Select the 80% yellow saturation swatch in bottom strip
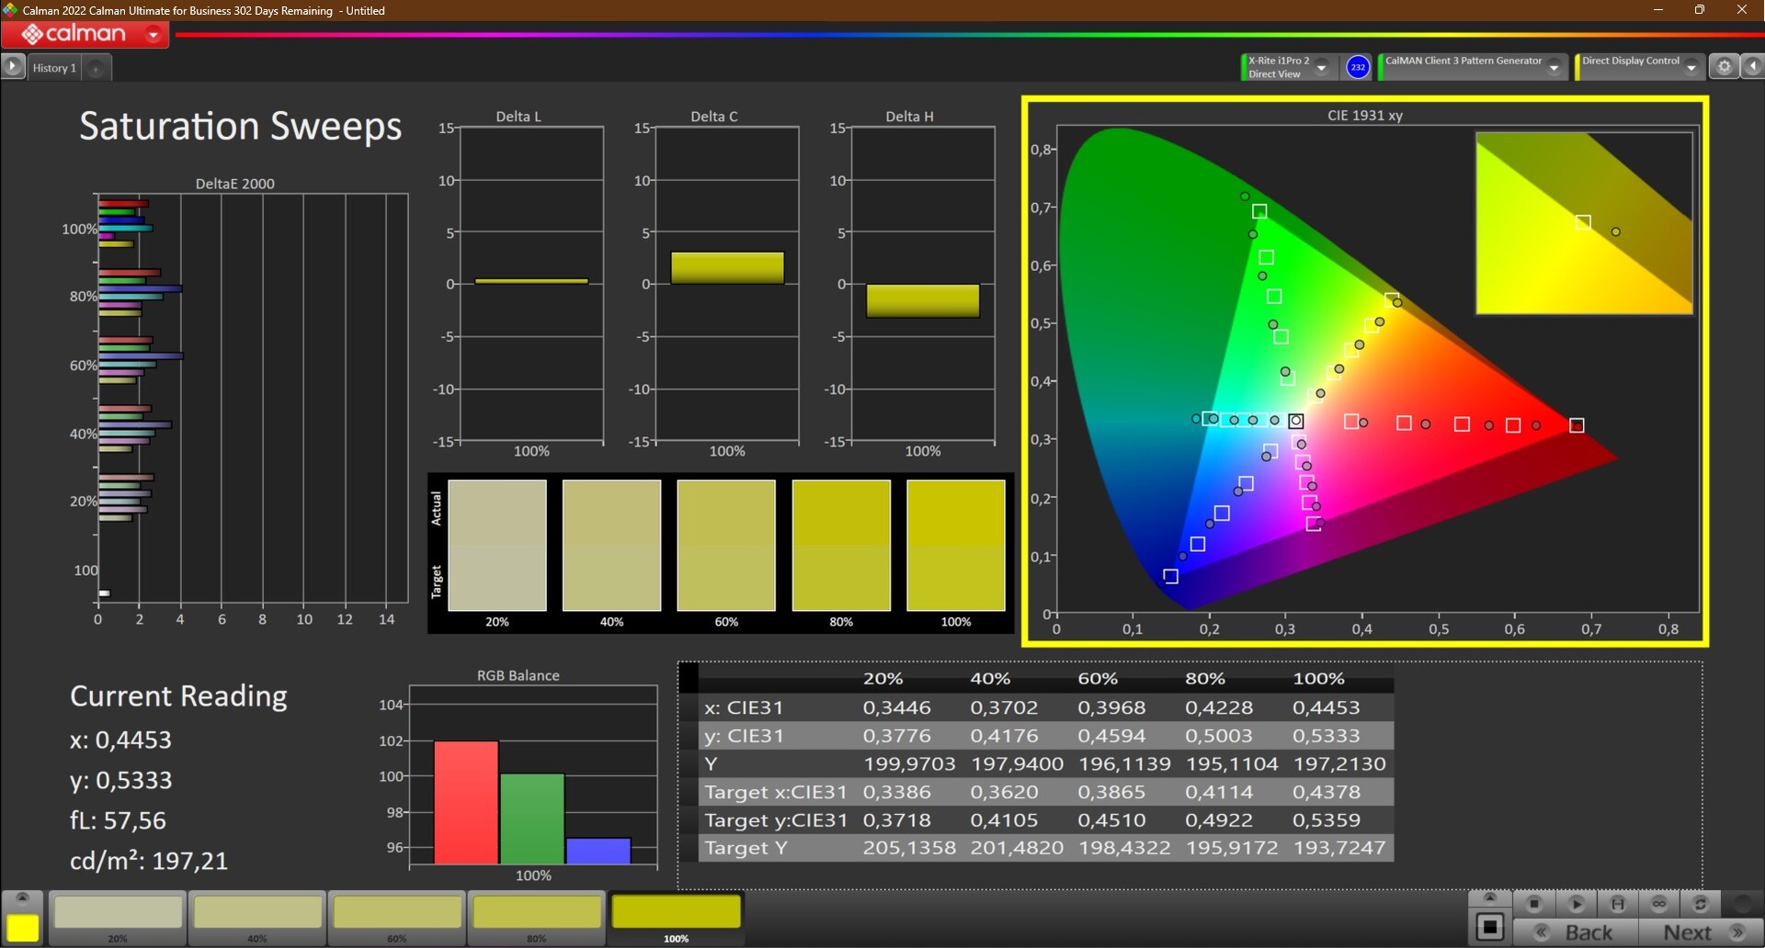 [537, 919]
